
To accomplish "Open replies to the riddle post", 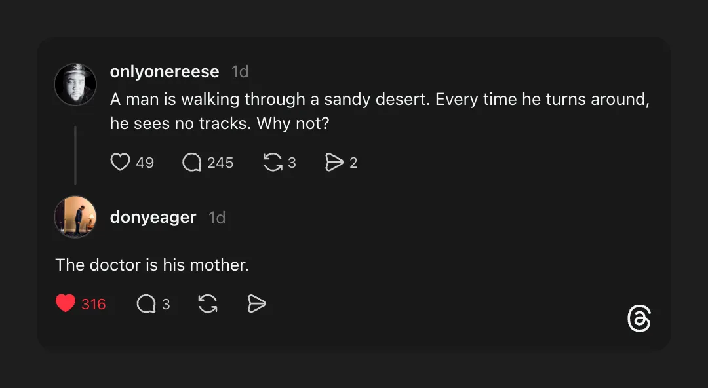I will pos(191,162).
